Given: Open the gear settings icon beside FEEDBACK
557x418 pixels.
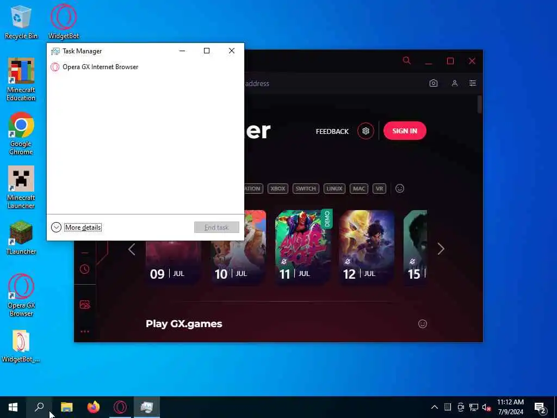Looking at the screenshot, I should click(366, 131).
